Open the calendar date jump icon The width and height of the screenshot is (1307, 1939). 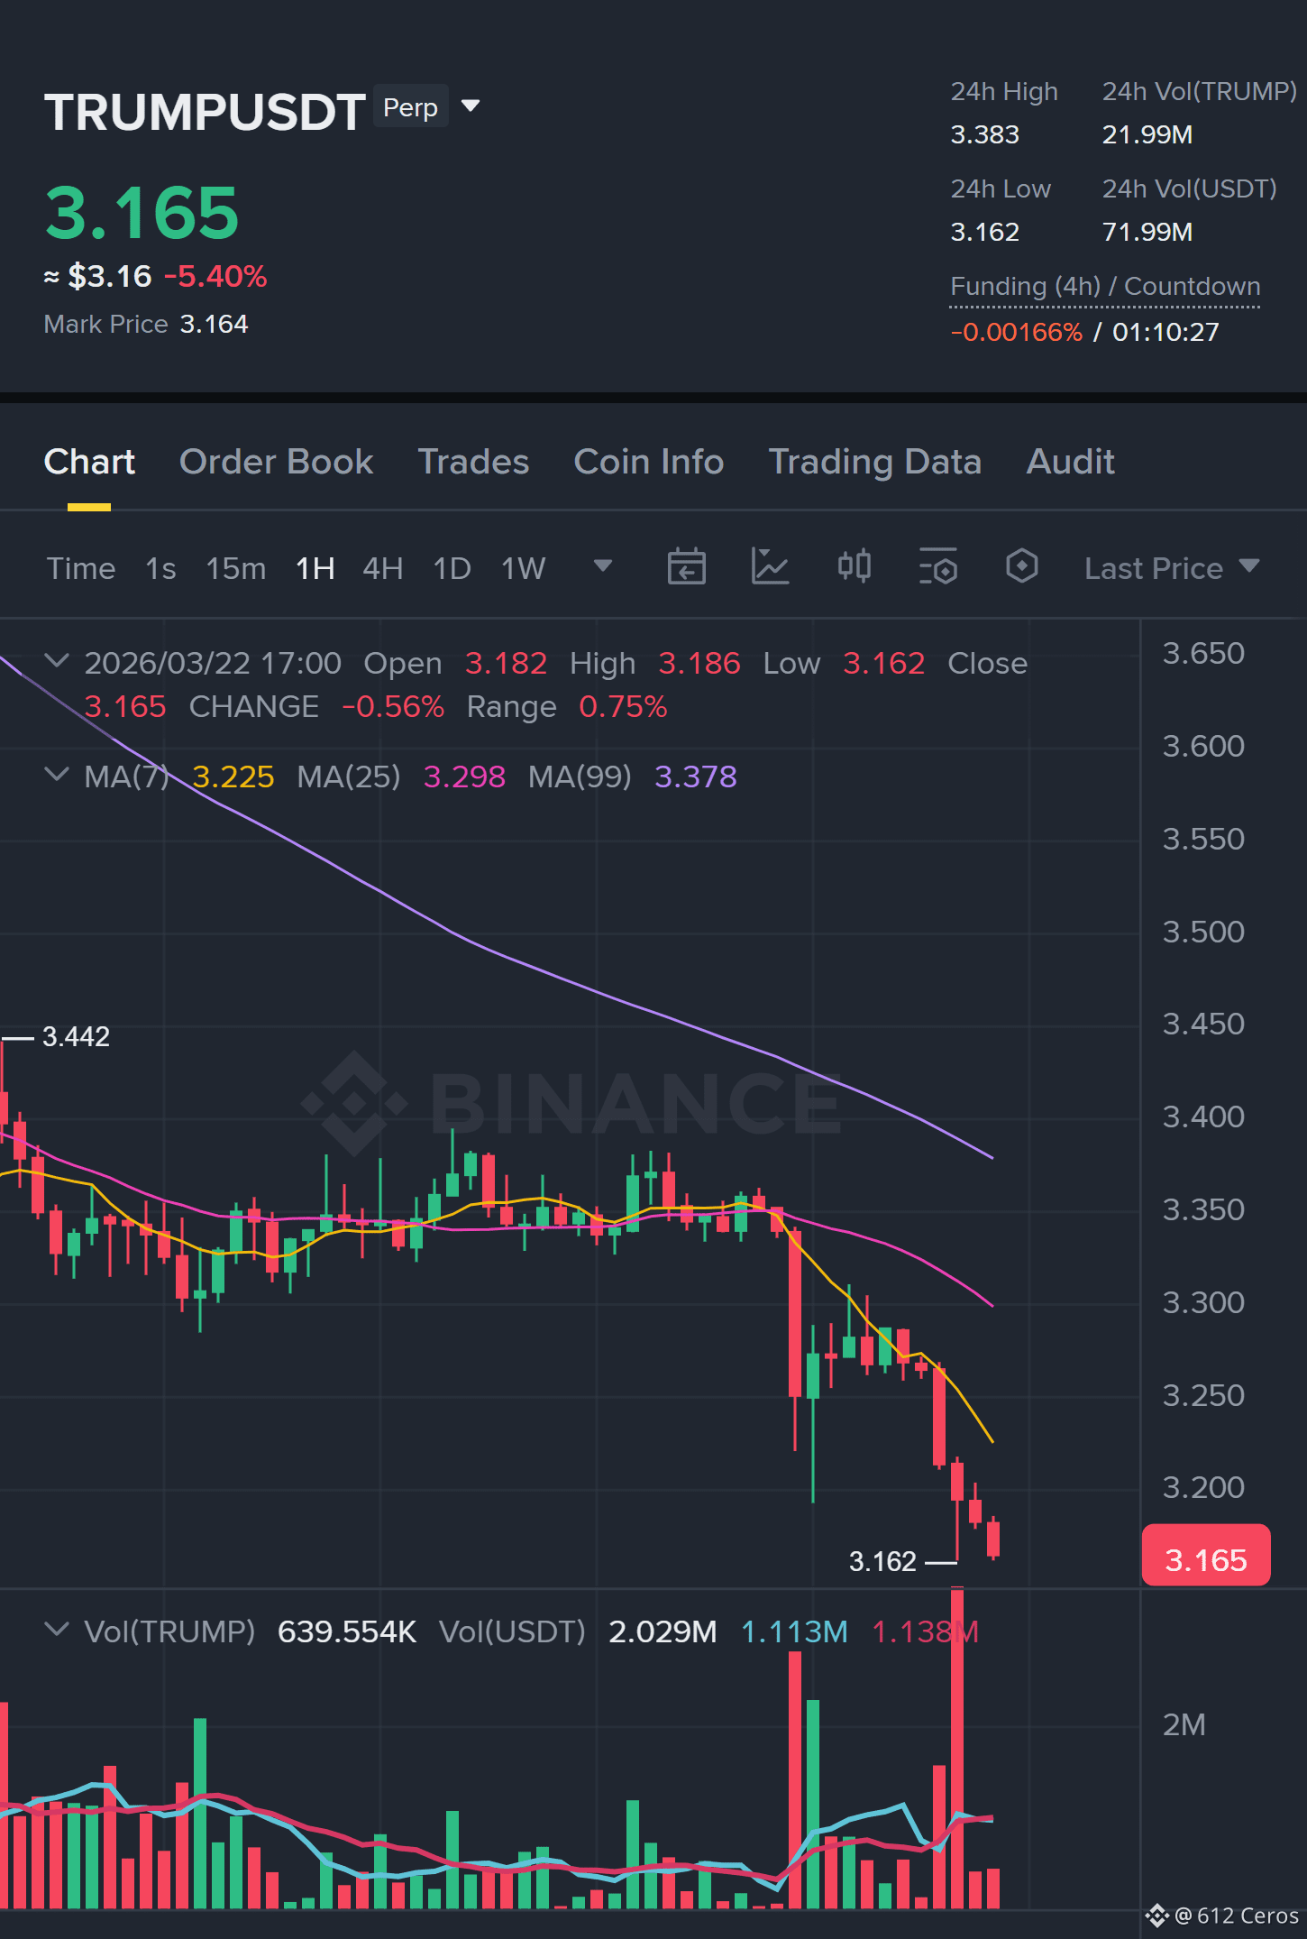coord(686,567)
